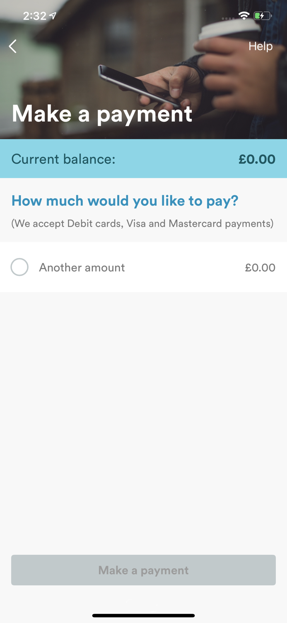
Task: Tap the clock showing 2:32
Action: point(36,16)
